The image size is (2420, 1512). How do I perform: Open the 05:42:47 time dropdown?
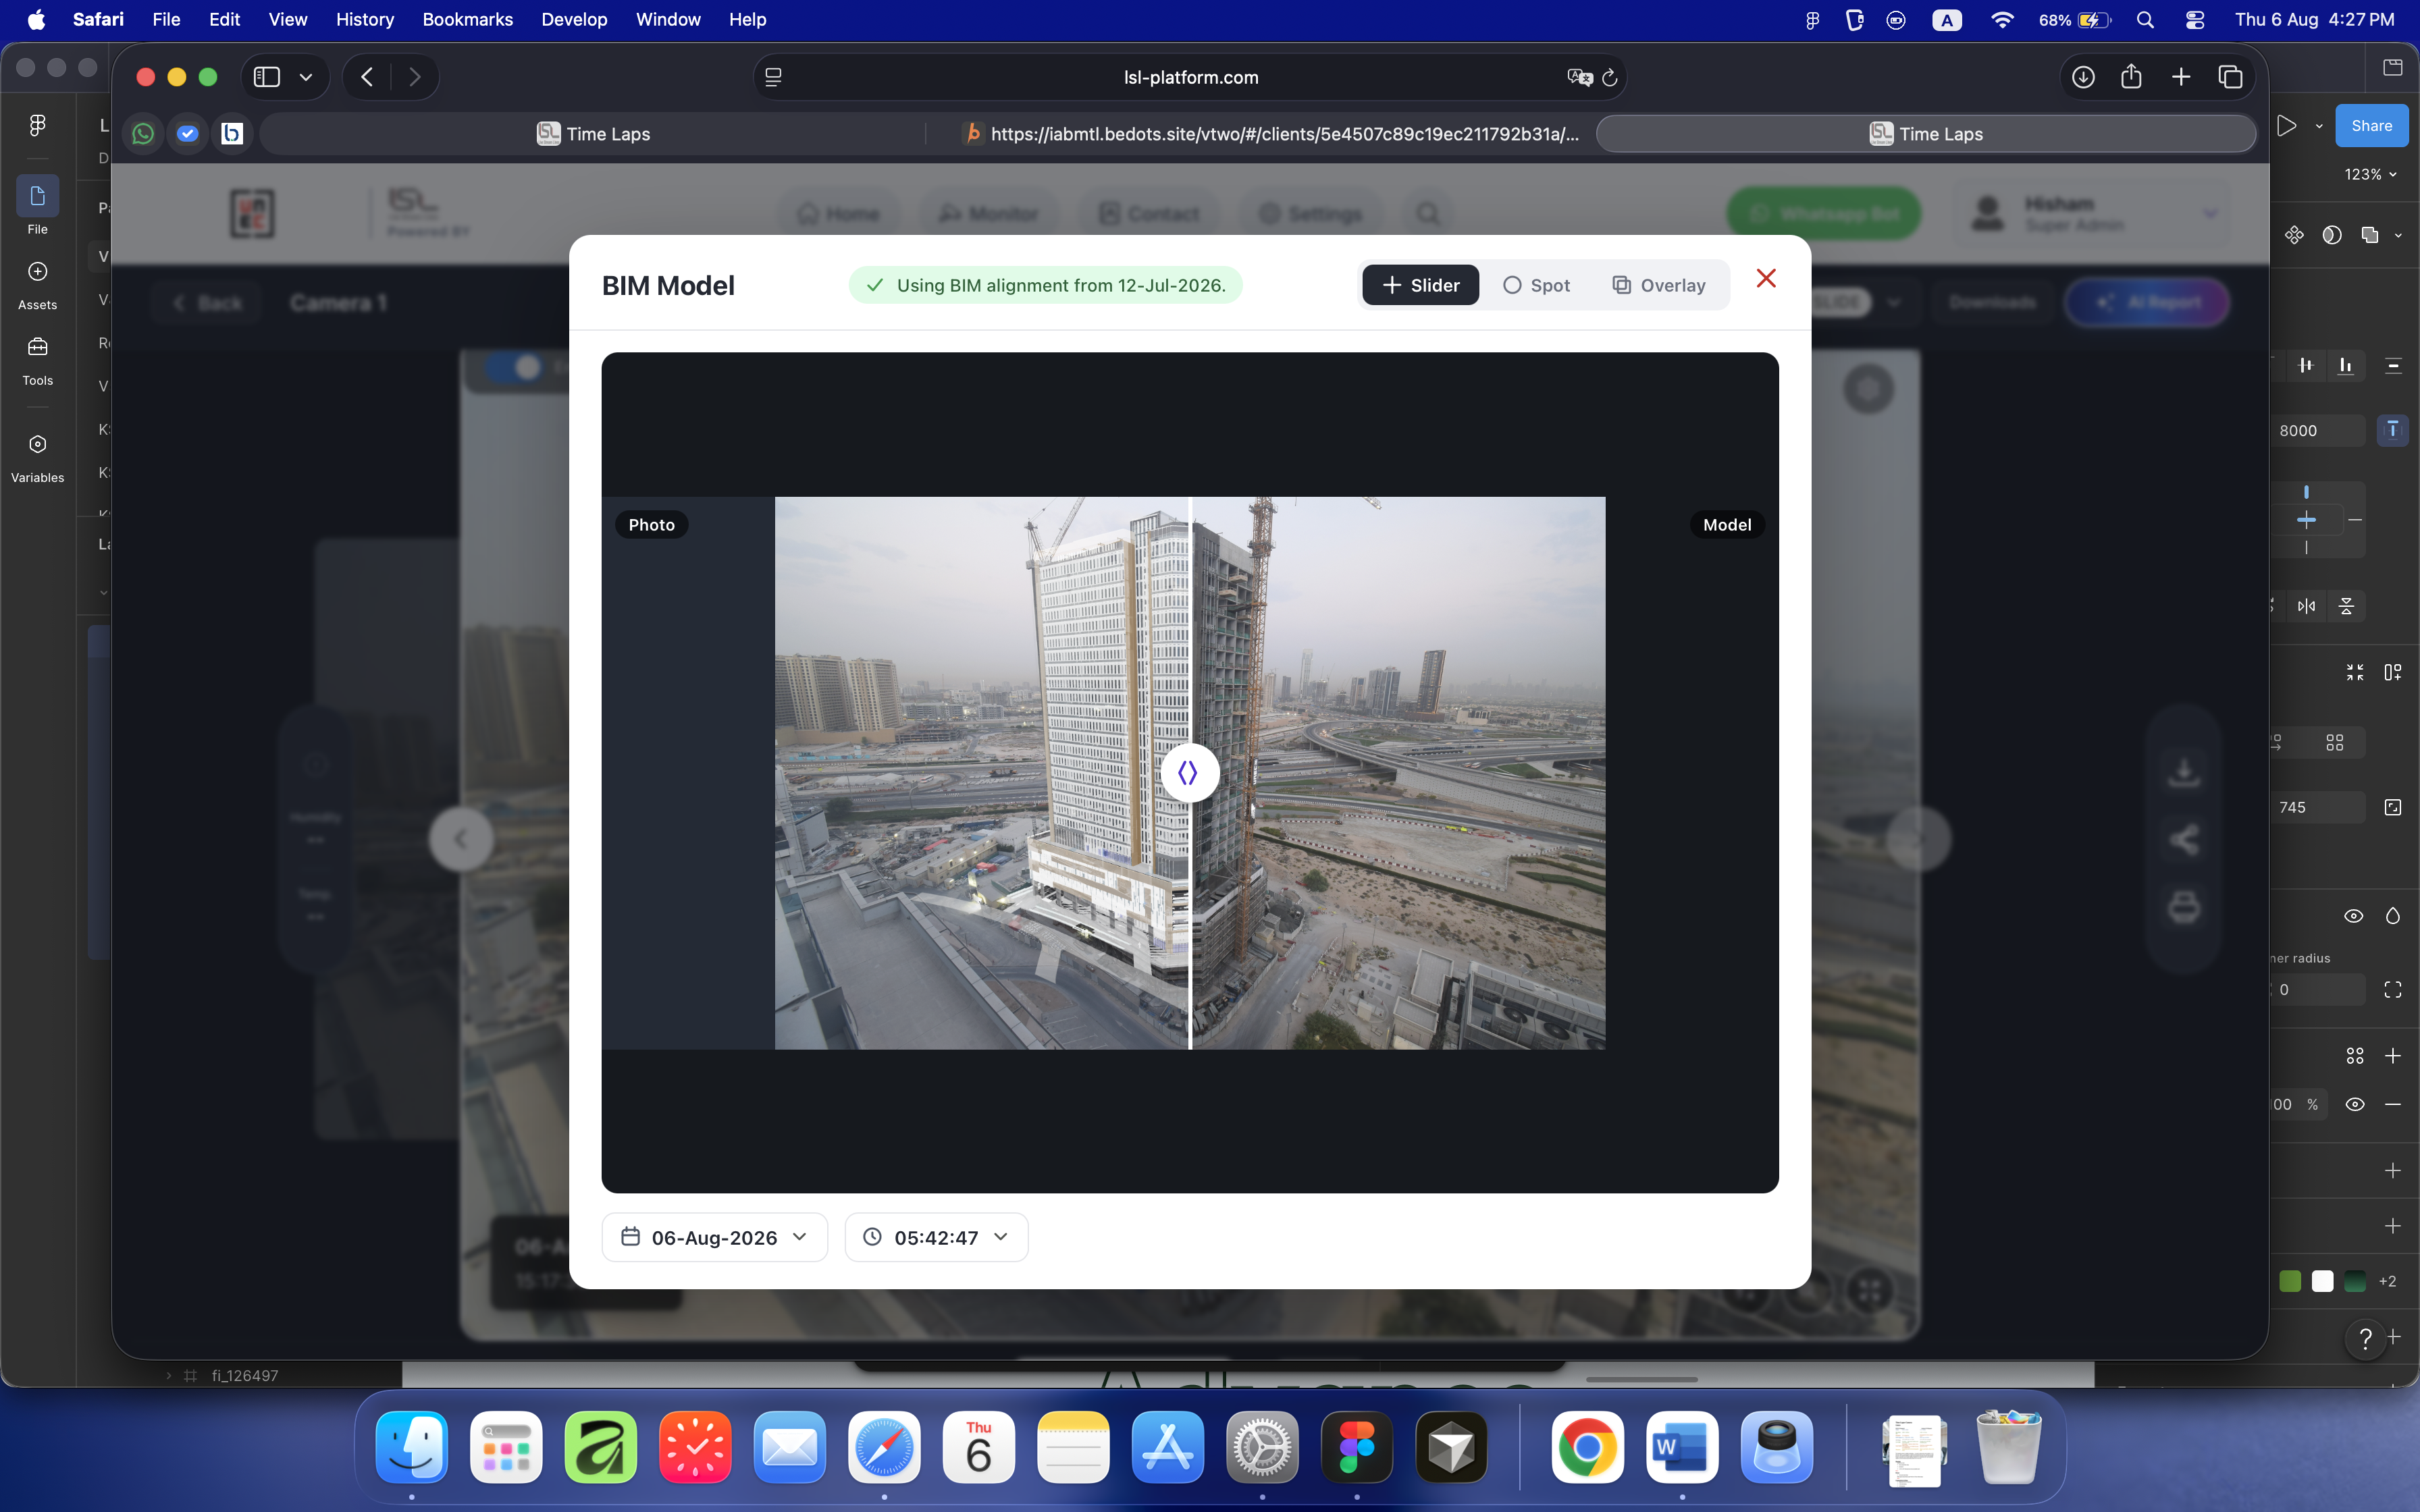point(936,1237)
